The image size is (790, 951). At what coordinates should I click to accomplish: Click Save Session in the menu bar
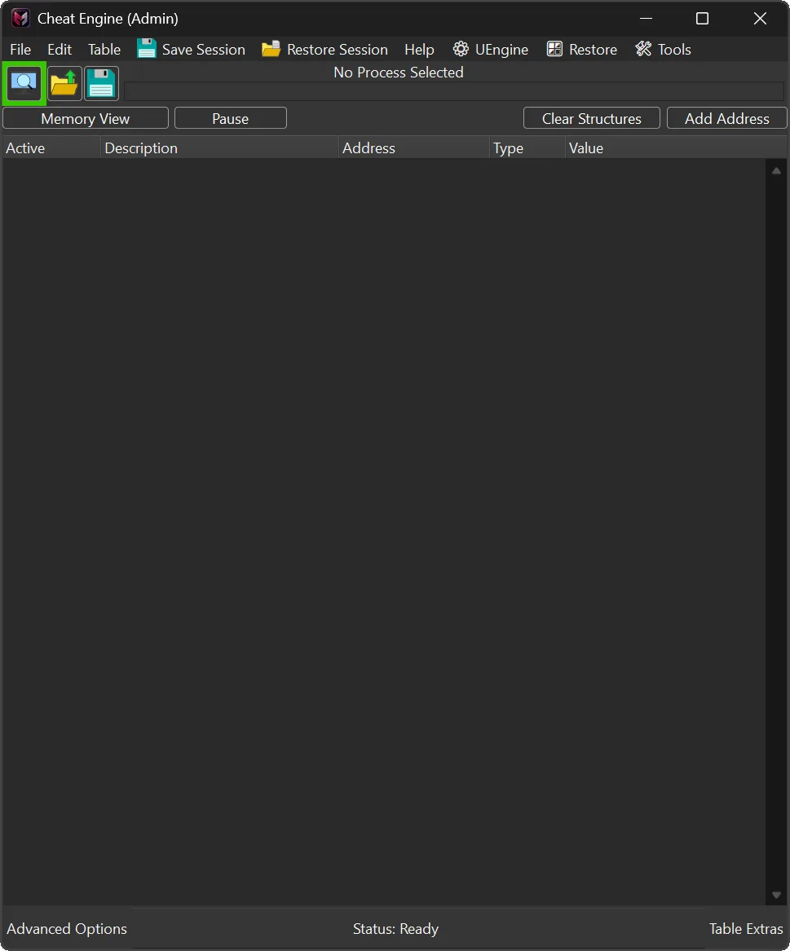click(191, 50)
